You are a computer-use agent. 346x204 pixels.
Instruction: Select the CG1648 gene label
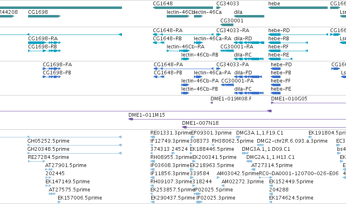(163, 4)
